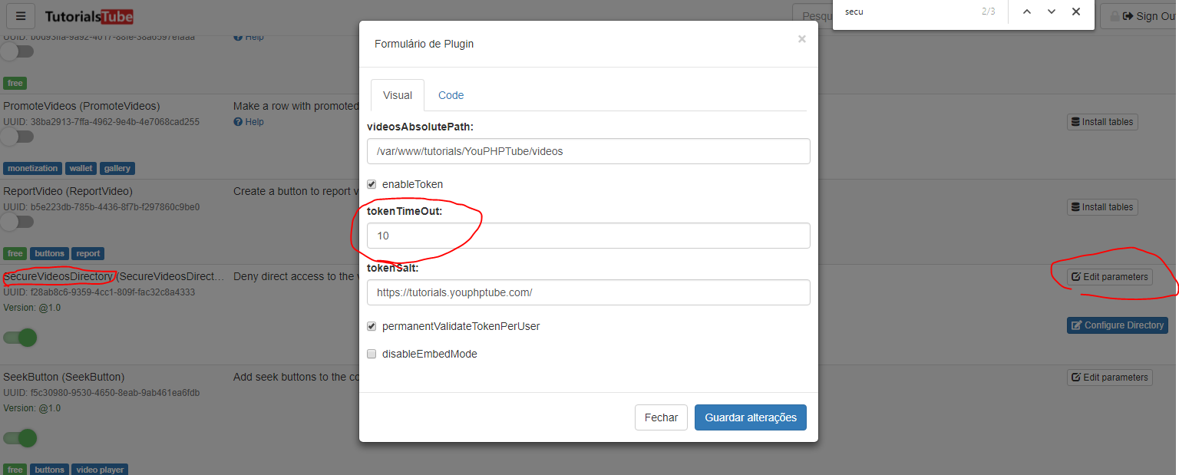The height and width of the screenshot is (475, 1179).
Task: Click the Configure Directory button
Action: pos(1117,325)
